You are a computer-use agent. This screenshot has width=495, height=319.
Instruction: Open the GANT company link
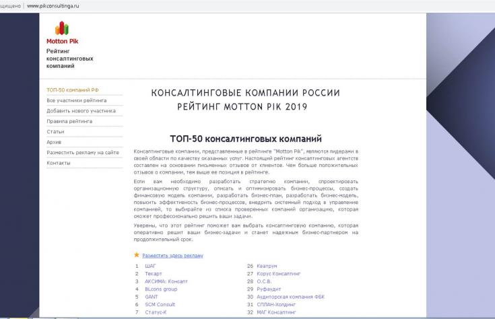(x=152, y=297)
